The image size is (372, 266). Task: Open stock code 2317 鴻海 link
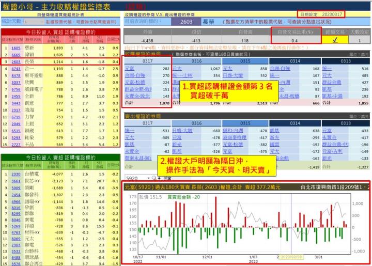[16, 110]
